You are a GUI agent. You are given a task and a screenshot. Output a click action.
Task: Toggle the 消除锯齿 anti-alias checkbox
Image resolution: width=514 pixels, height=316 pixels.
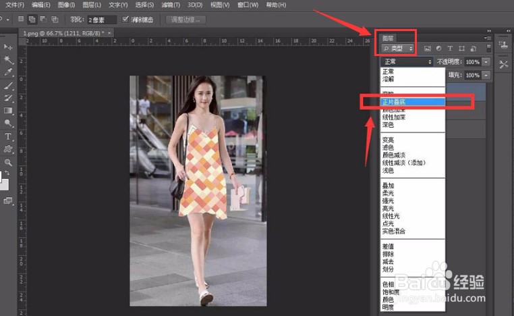pos(125,20)
